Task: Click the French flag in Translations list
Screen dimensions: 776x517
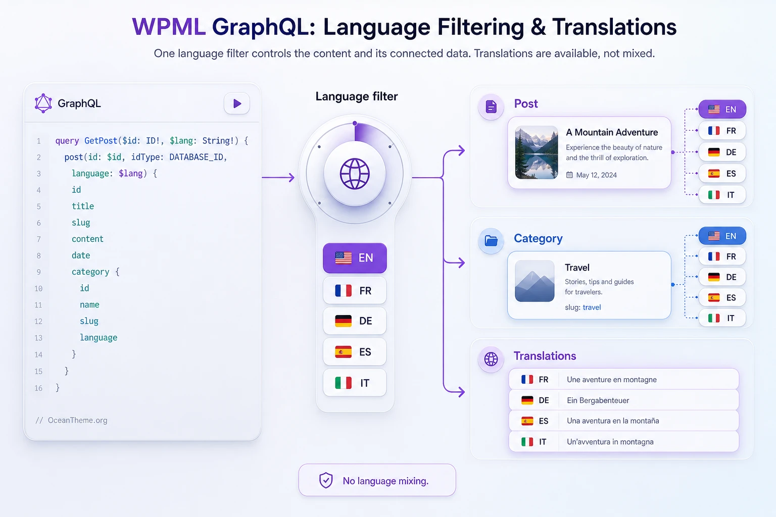Action: click(x=527, y=380)
